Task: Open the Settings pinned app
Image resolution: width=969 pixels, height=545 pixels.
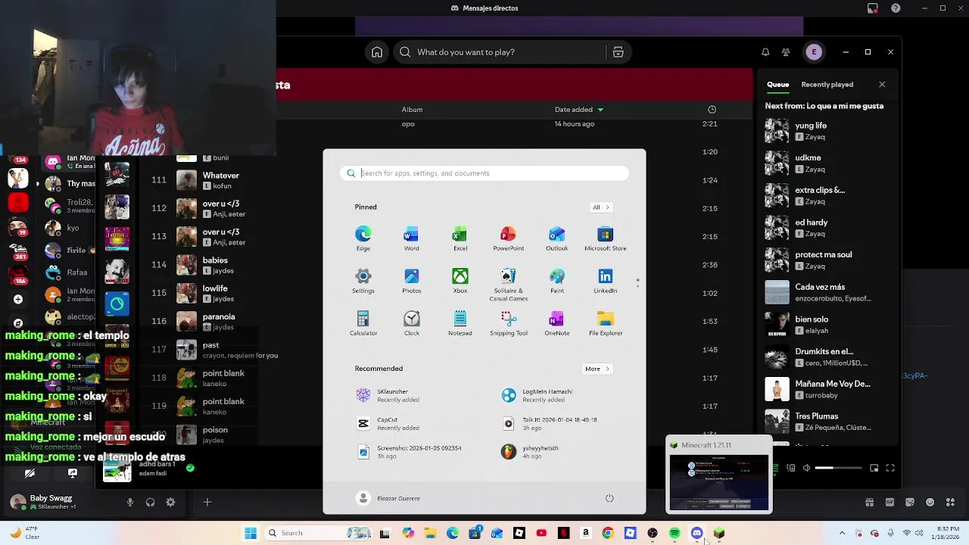Action: pos(363,281)
